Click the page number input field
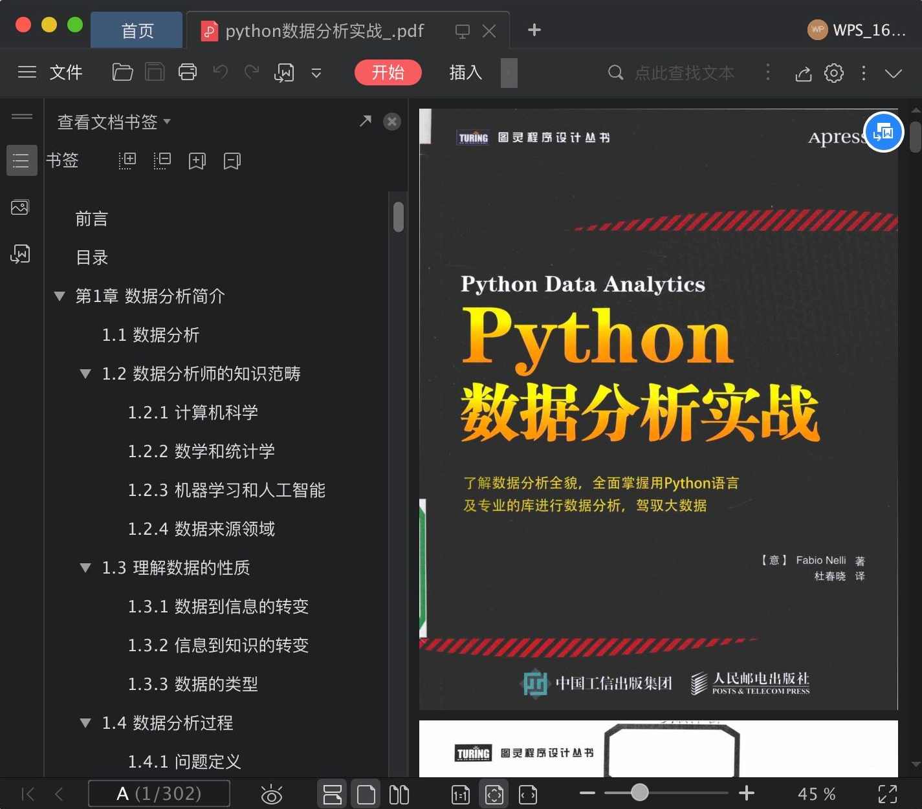Screen dimensions: 922x809 (159, 793)
